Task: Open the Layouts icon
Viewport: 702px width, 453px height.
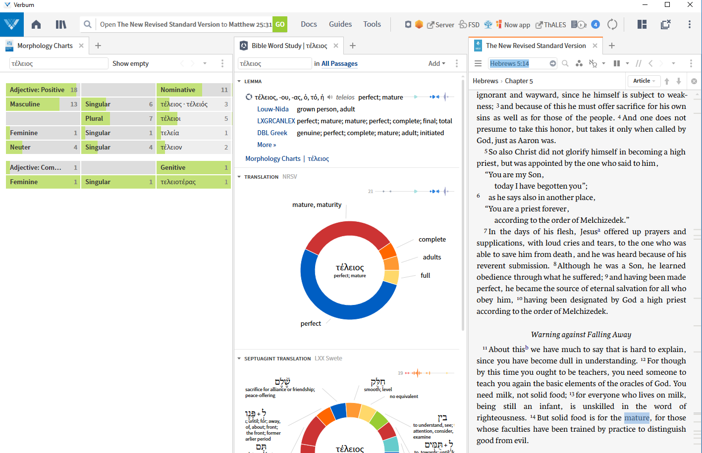Action: [642, 24]
